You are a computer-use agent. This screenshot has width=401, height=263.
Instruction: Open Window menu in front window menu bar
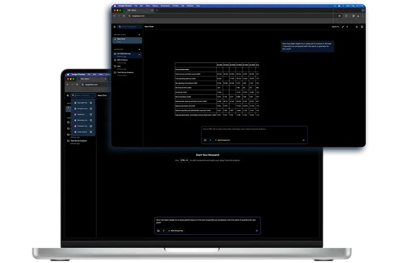tap(190, 6)
